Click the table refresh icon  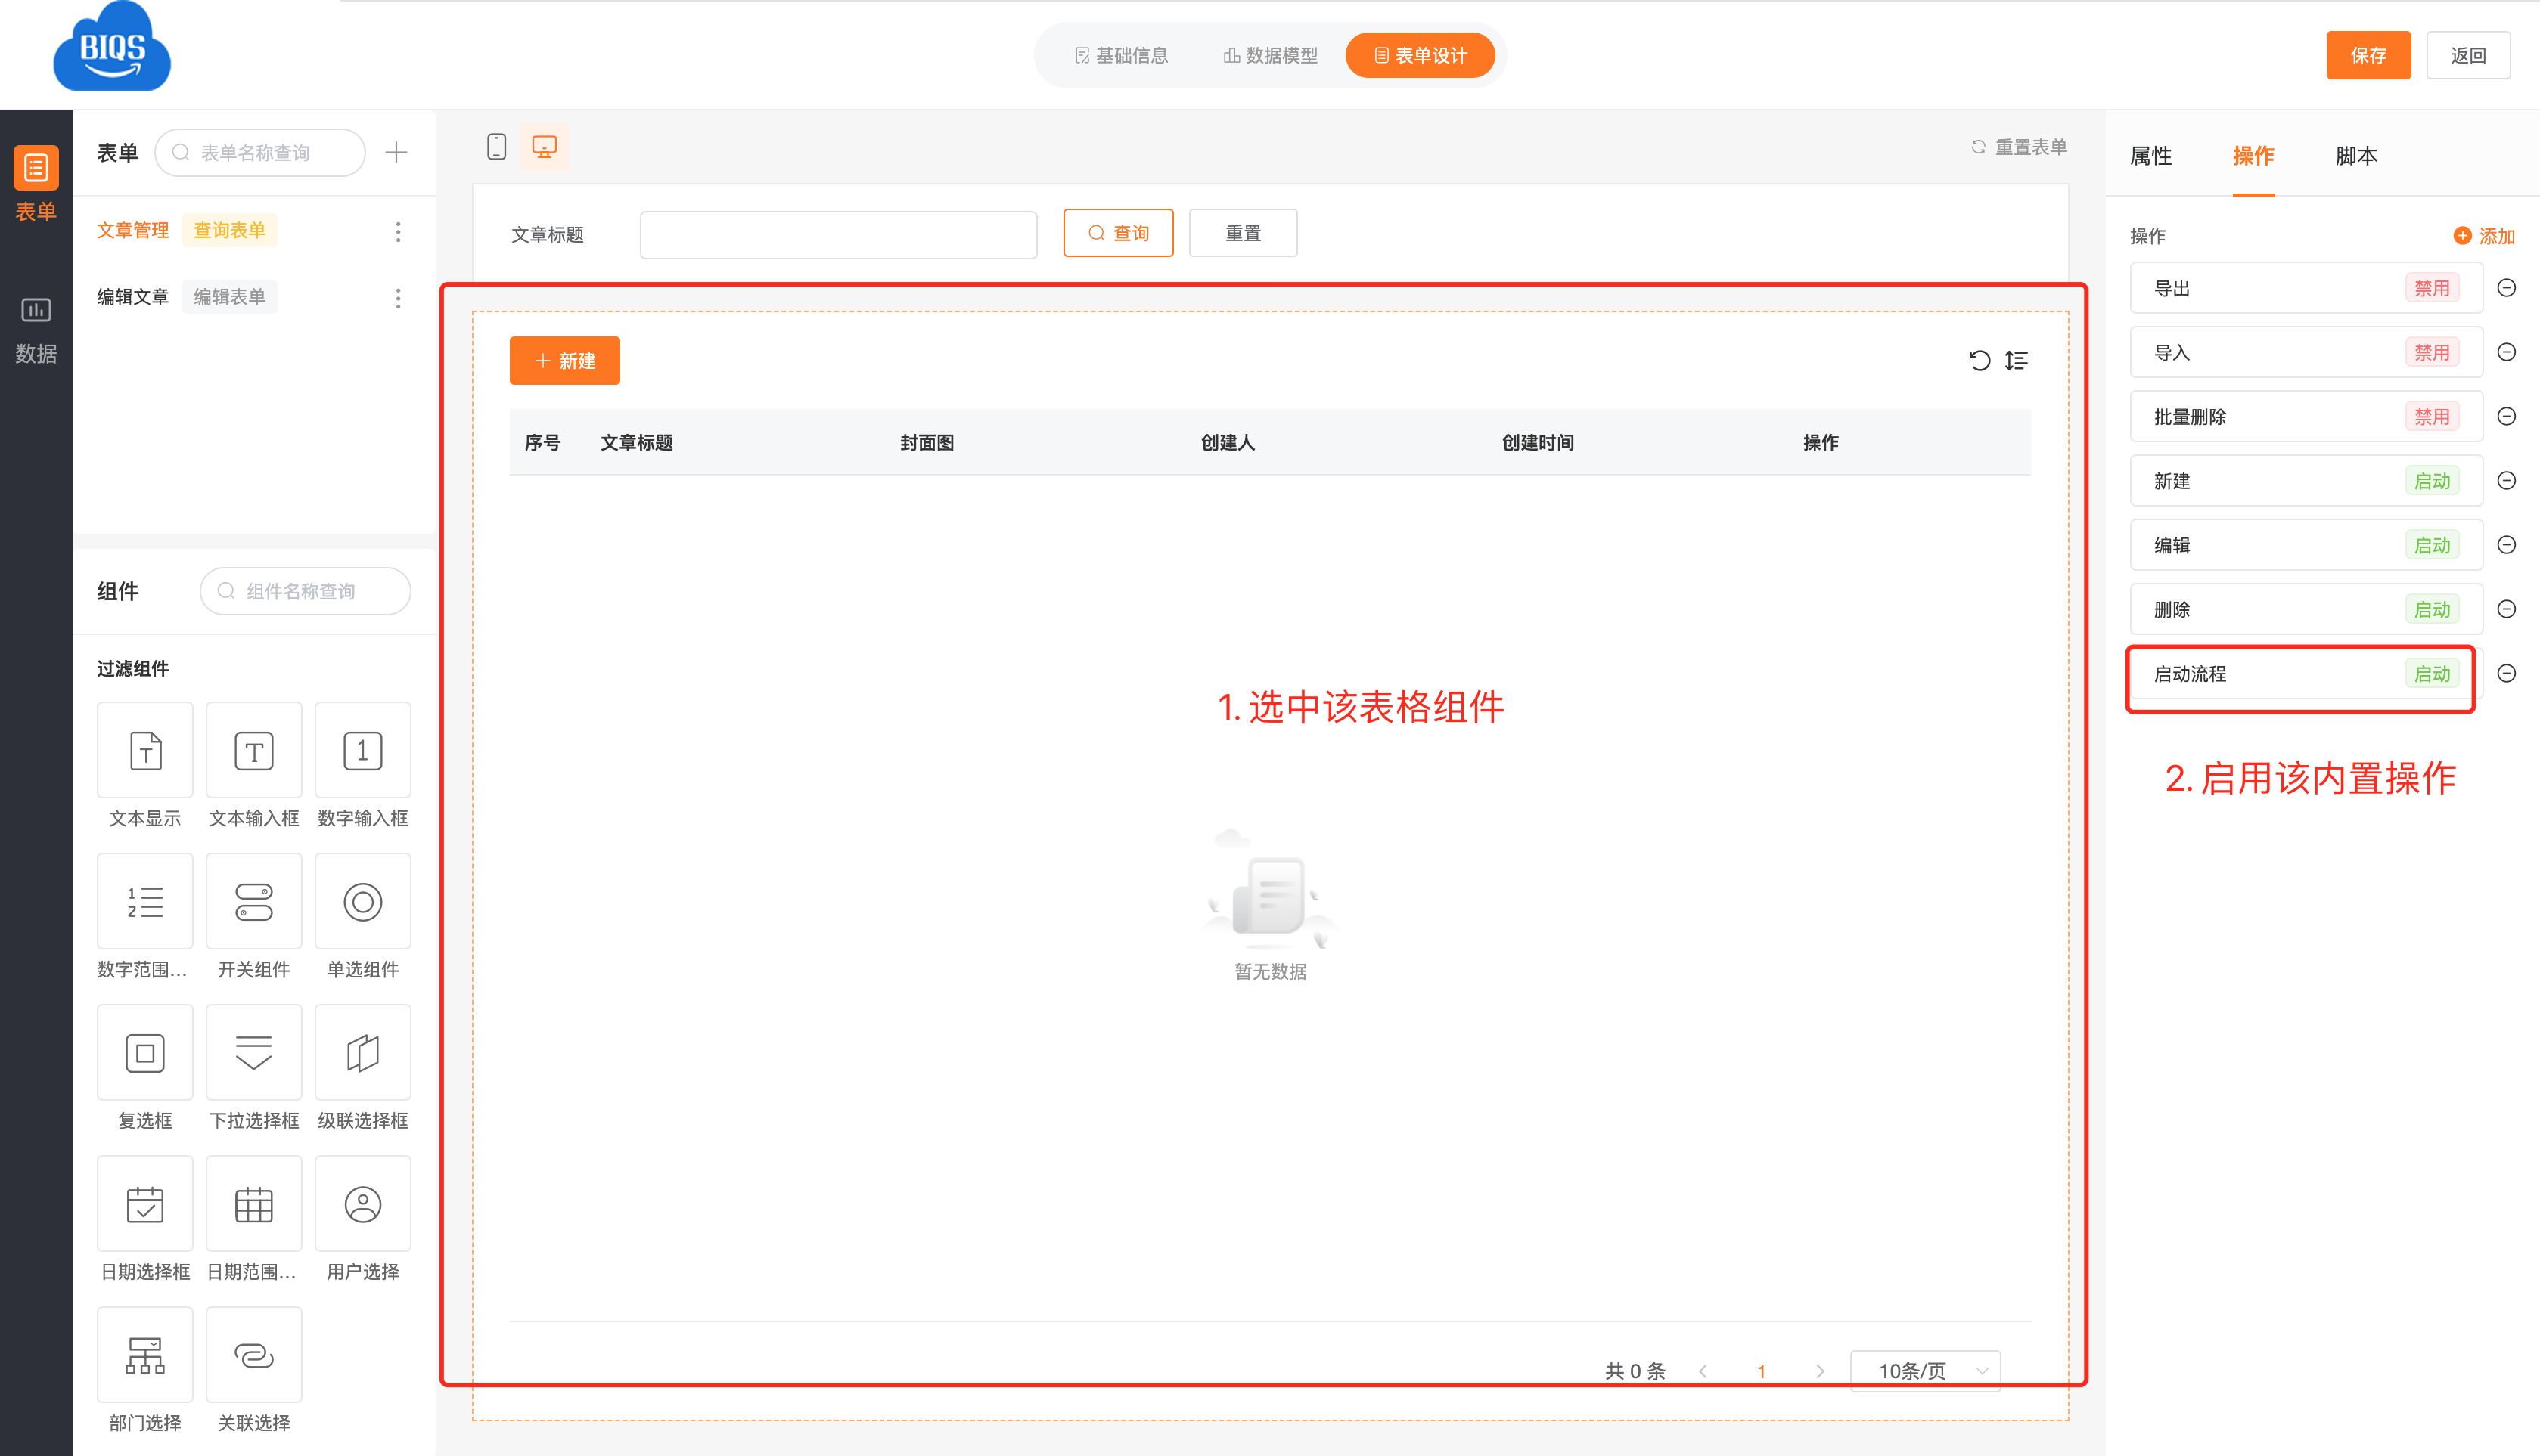[x=1979, y=360]
